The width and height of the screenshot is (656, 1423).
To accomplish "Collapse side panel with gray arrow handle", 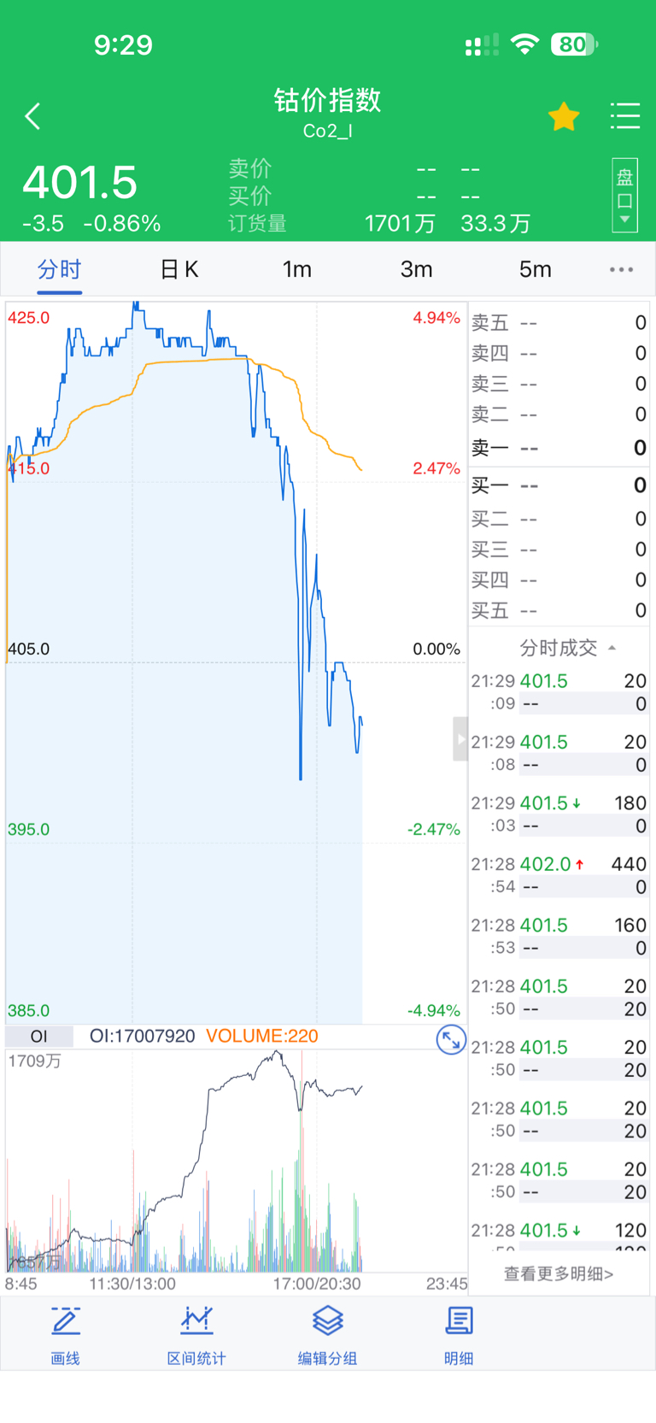I will coord(460,739).
